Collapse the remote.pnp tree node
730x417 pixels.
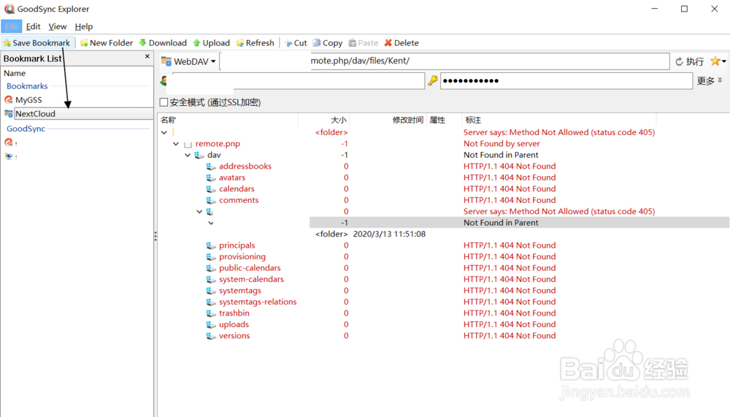point(176,144)
